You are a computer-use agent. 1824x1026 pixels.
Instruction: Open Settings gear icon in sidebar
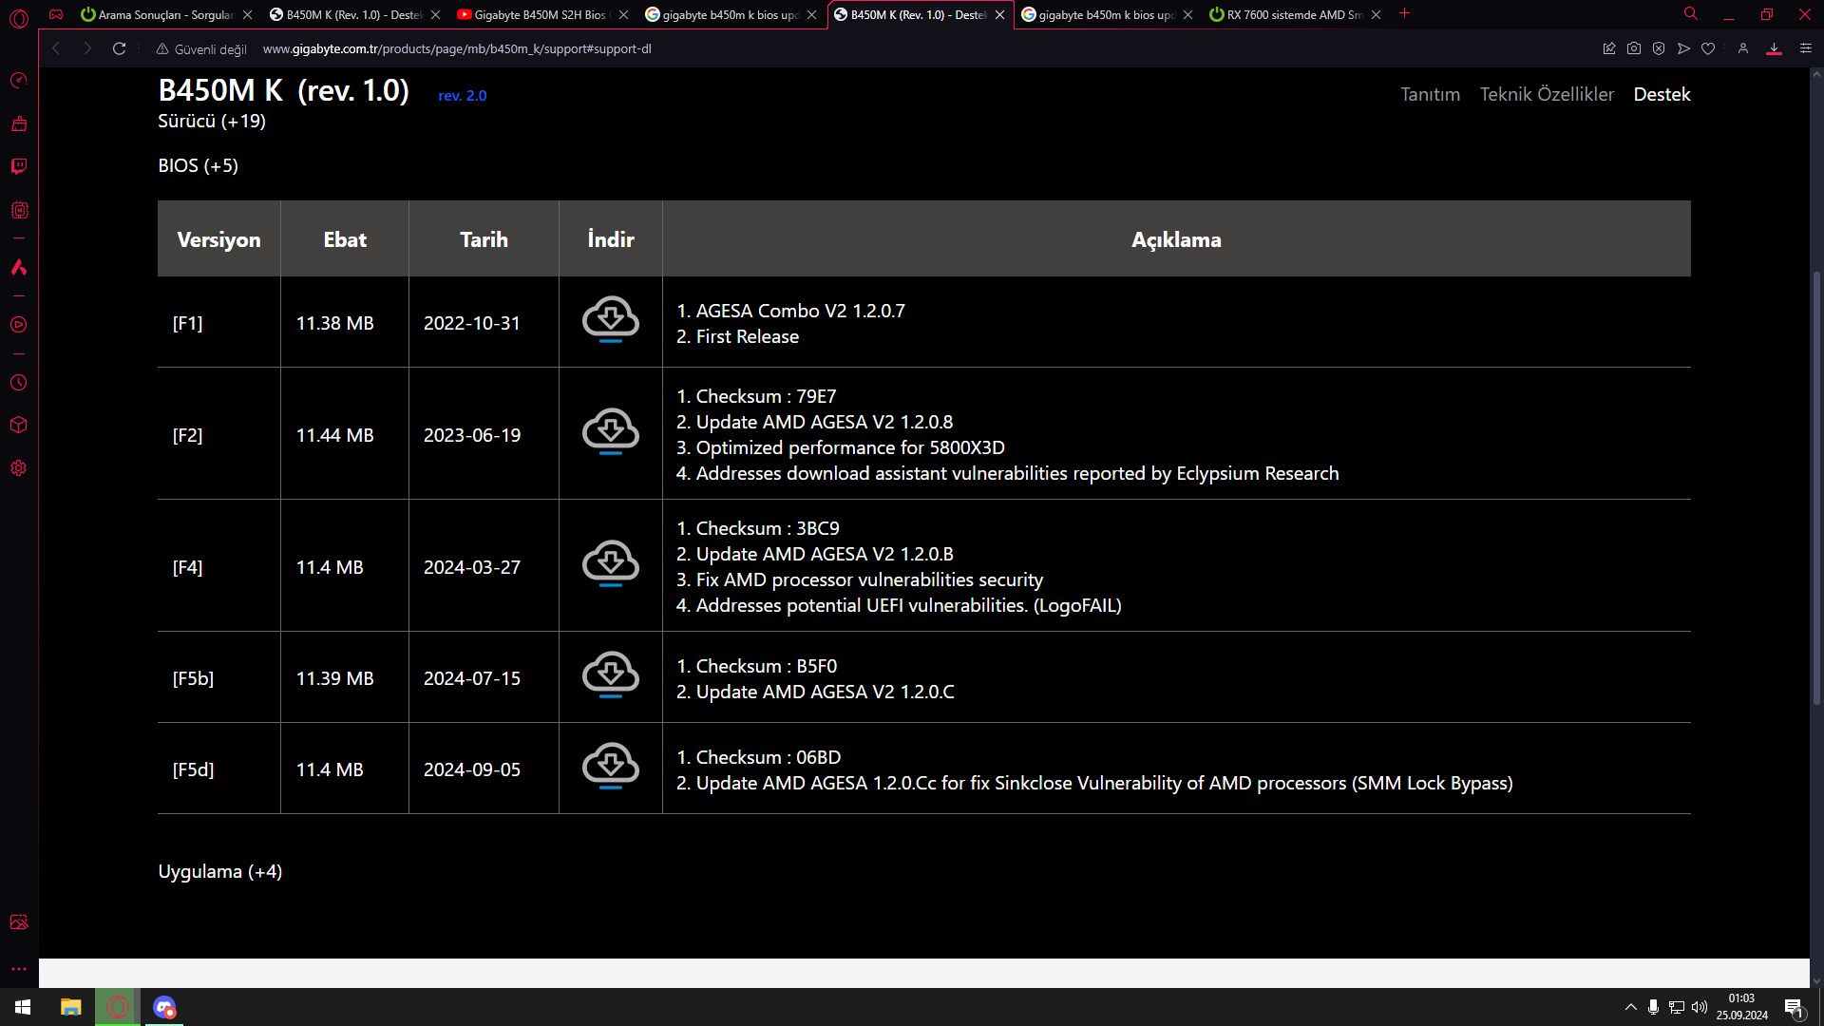[19, 468]
